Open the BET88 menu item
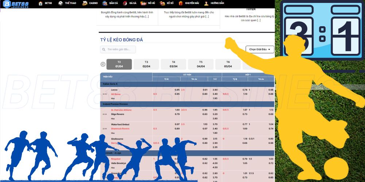 (48, 3)
